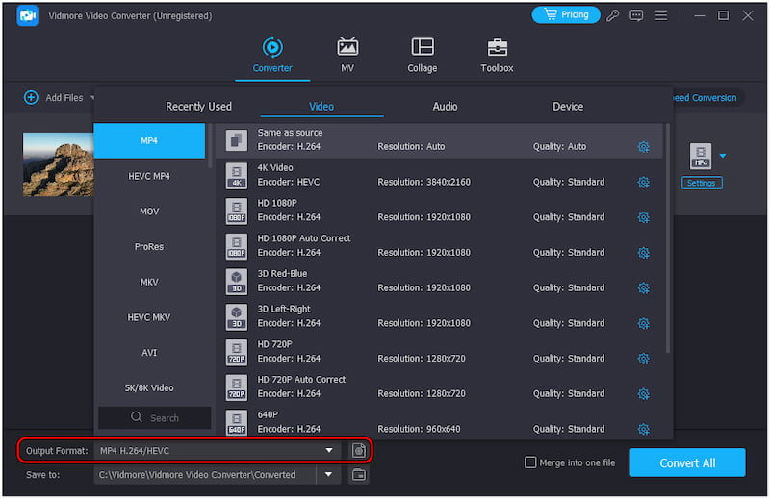Click the gear icon for 4K Video
This screenshot has width=770, height=499.
pyautogui.click(x=643, y=182)
